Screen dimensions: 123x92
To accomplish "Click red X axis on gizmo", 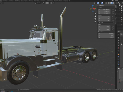I will [x=95, y=9].
